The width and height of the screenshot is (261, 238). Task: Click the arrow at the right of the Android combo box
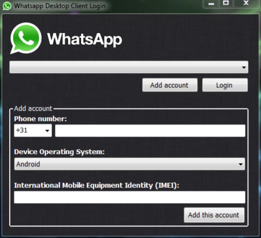tap(241, 164)
